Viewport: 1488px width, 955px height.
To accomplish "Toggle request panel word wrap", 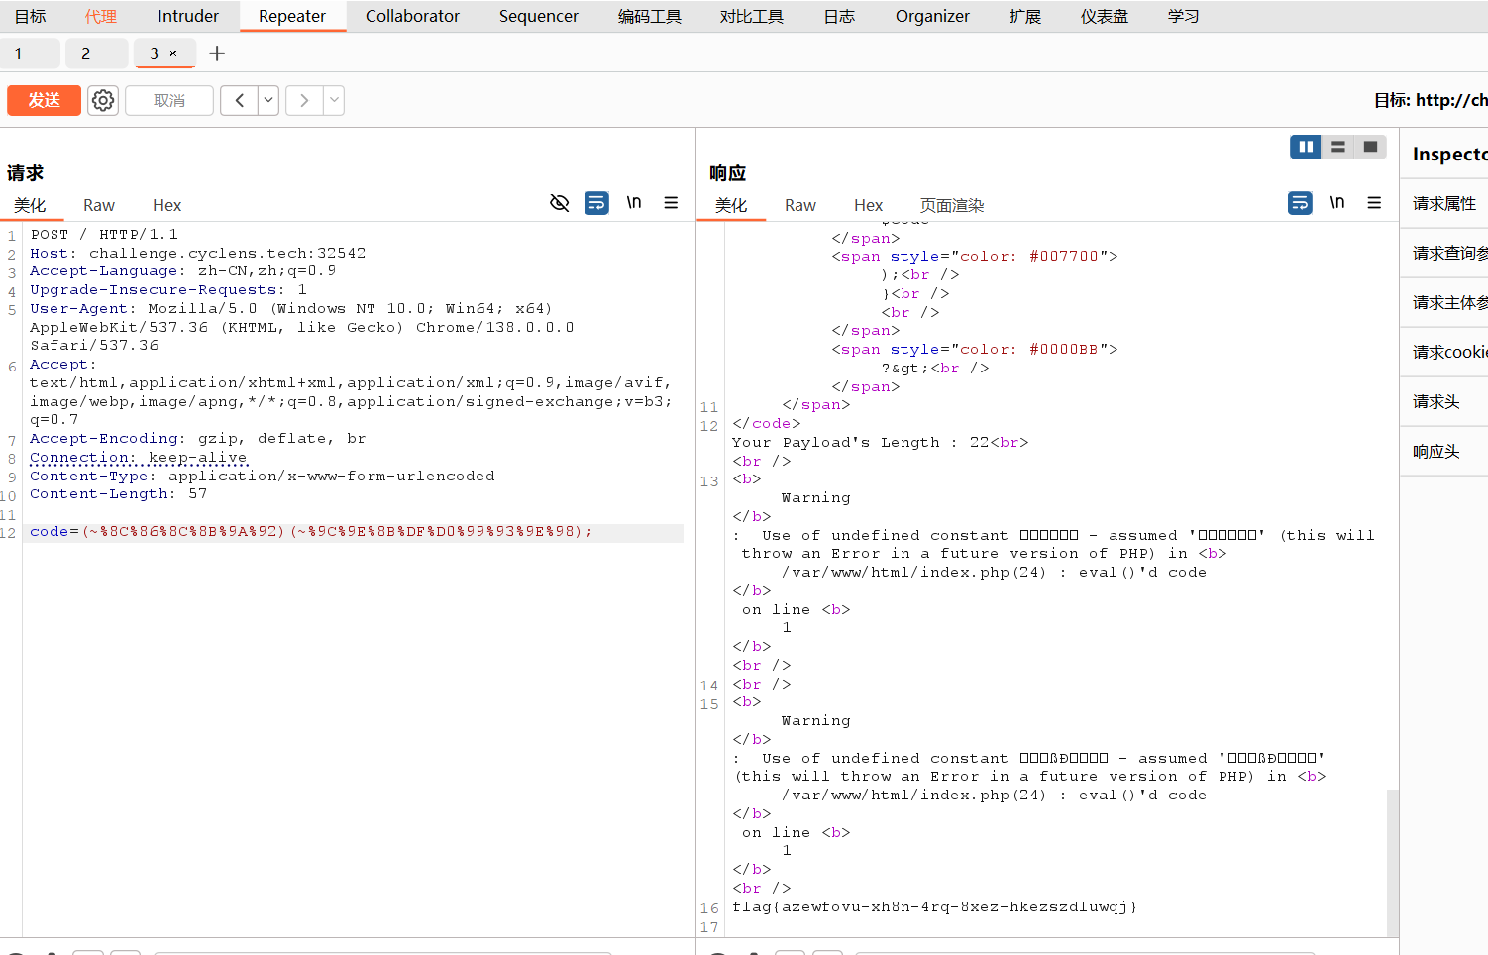I will click(596, 203).
